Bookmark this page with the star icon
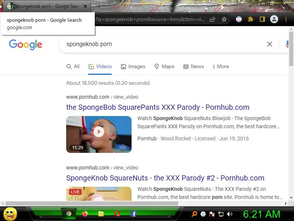Image resolution: width=294 pixels, height=221 pixels. click(x=224, y=20)
